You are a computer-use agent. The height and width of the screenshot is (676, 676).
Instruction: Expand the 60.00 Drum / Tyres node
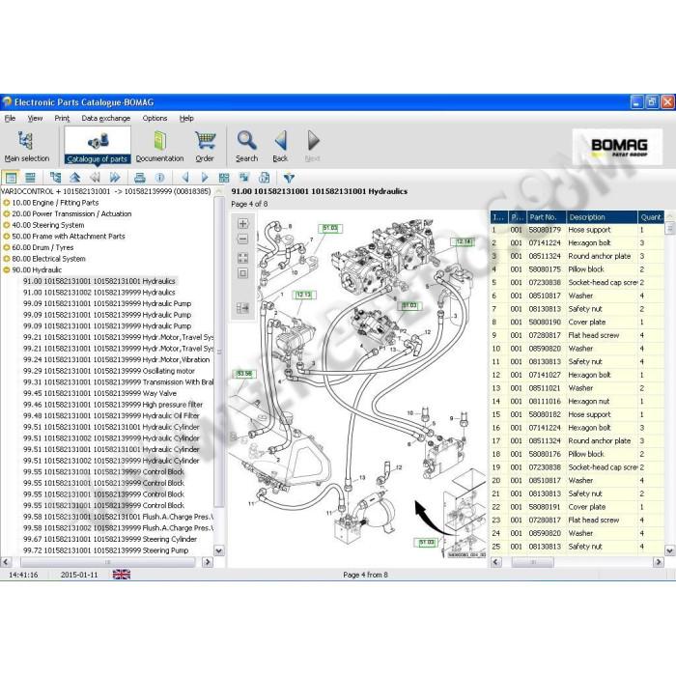coord(7,247)
